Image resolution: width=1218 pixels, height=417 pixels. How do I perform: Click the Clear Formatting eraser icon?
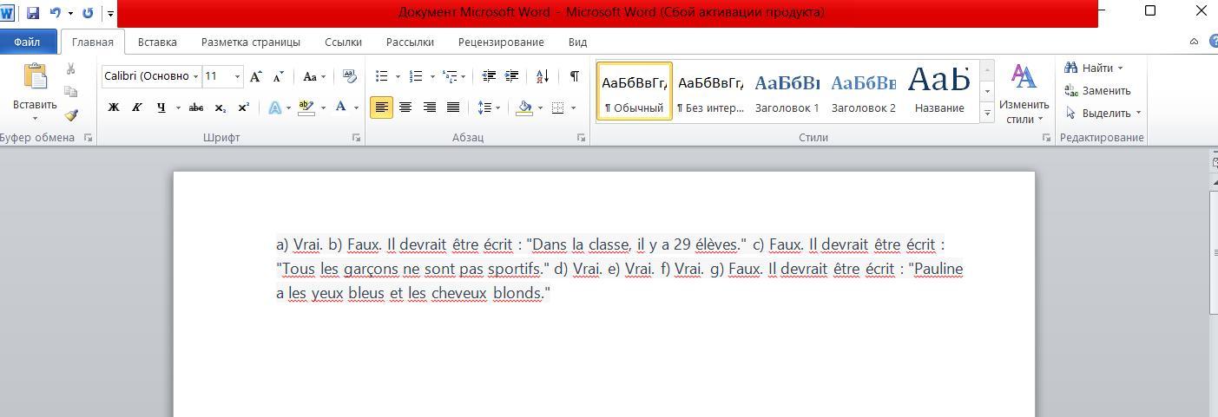tap(350, 76)
